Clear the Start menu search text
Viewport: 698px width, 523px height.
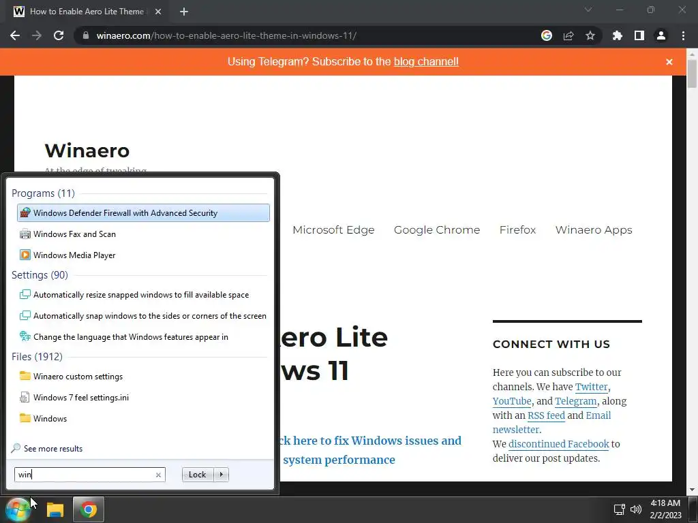[158, 475]
